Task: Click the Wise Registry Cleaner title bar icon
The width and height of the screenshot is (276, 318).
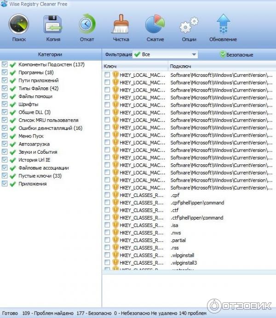Action: (x=5, y=5)
